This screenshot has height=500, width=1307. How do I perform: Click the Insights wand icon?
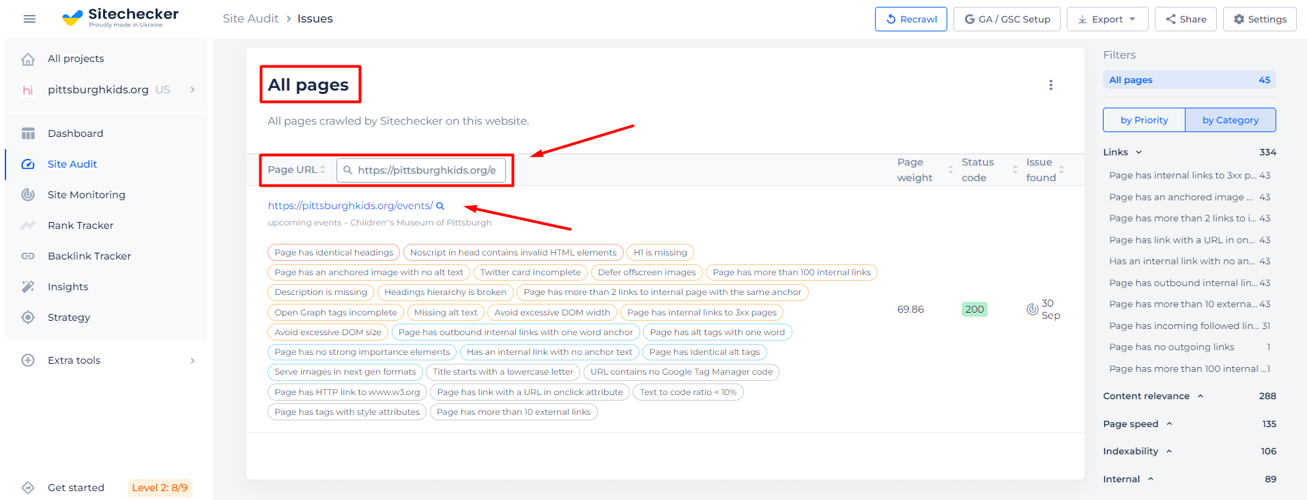(x=28, y=287)
